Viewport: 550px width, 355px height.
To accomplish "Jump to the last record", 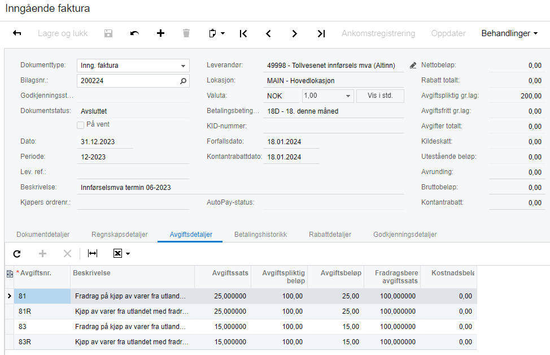I will (x=321, y=33).
